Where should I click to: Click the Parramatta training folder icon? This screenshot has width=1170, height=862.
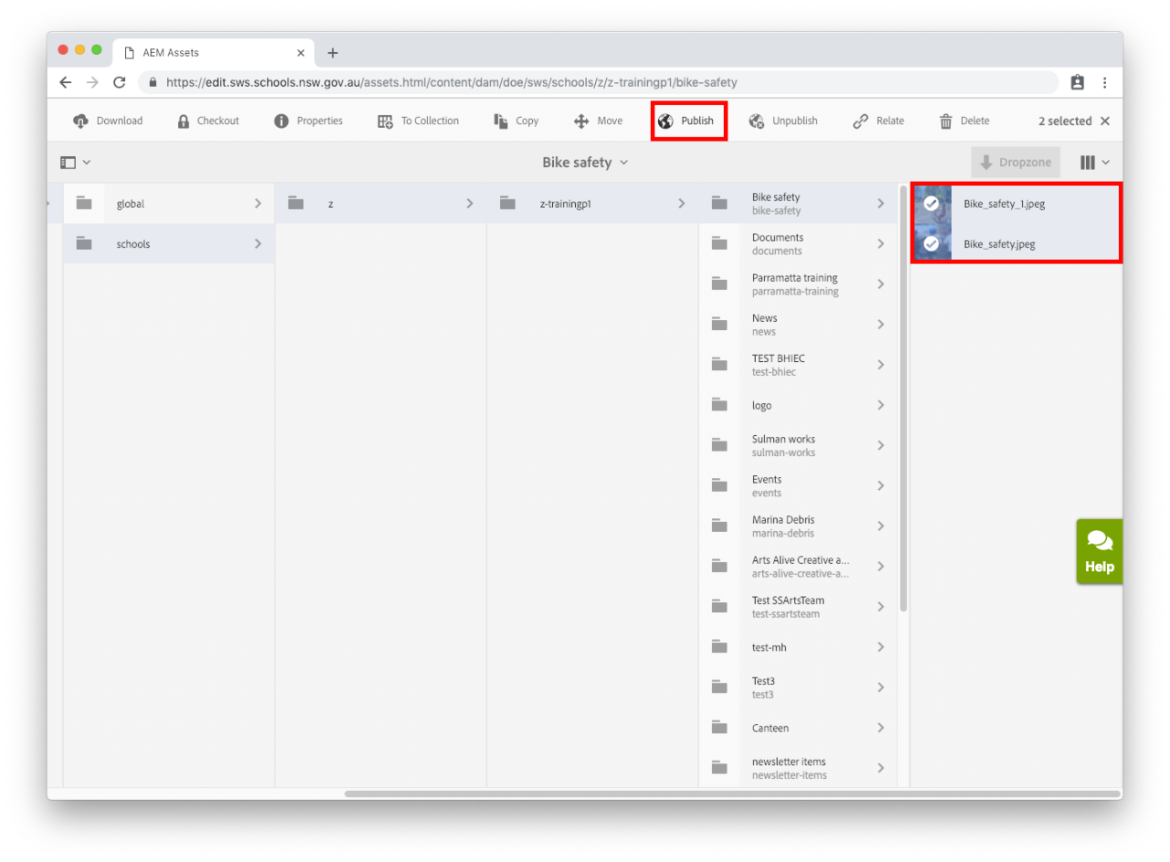(x=719, y=284)
